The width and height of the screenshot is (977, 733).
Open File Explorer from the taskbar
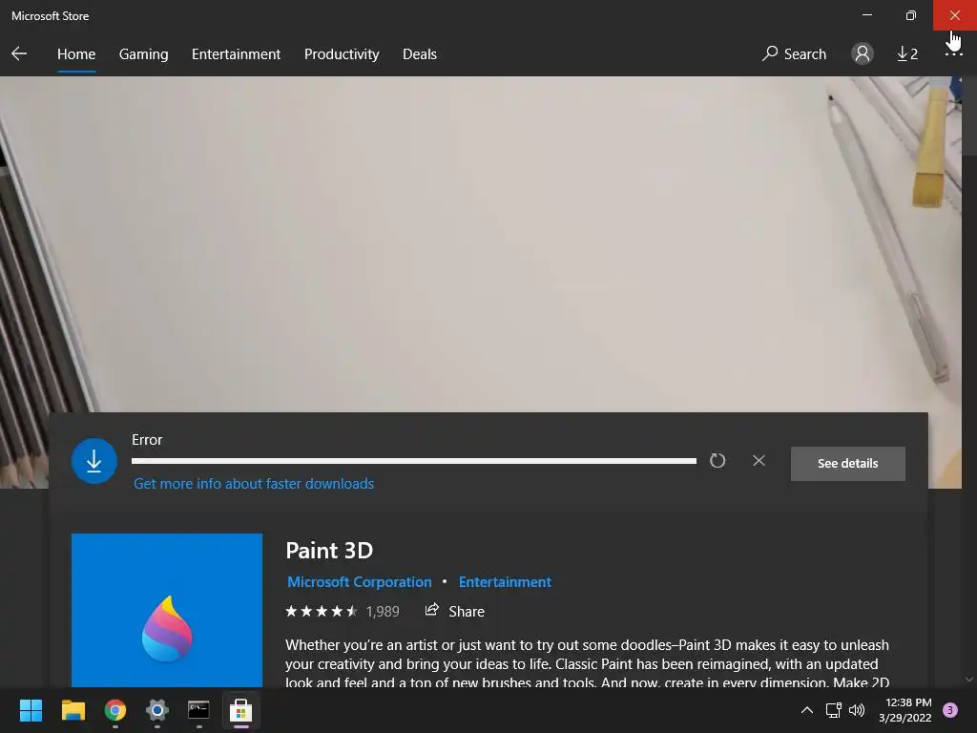73,710
